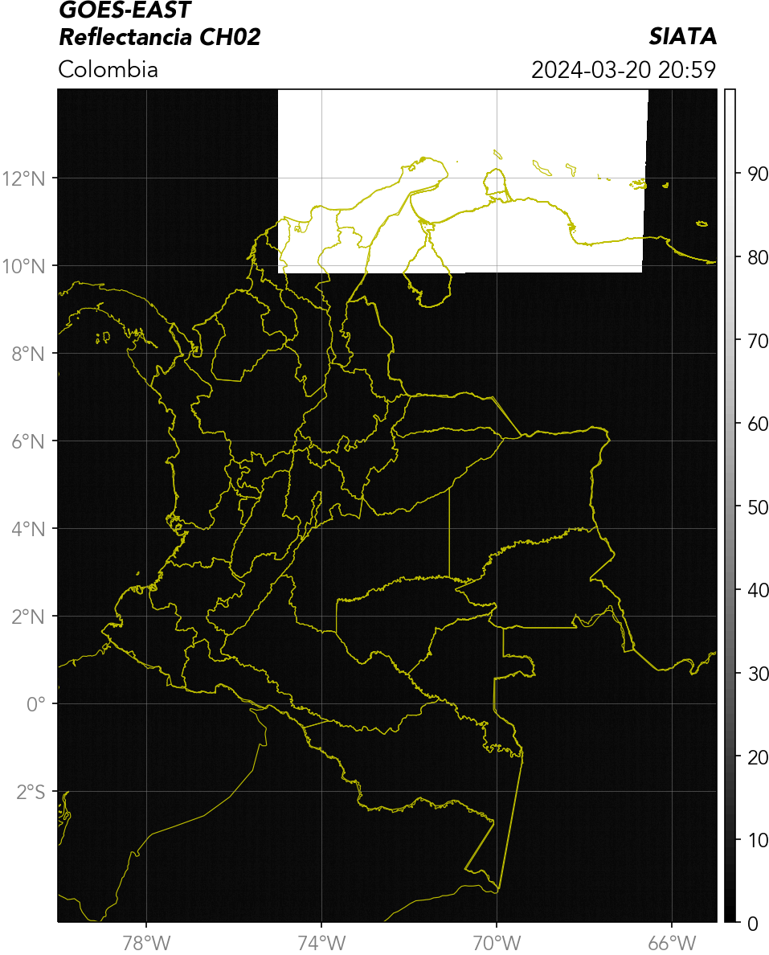Click the Reflectancia CH02 subtitle

click(160, 37)
